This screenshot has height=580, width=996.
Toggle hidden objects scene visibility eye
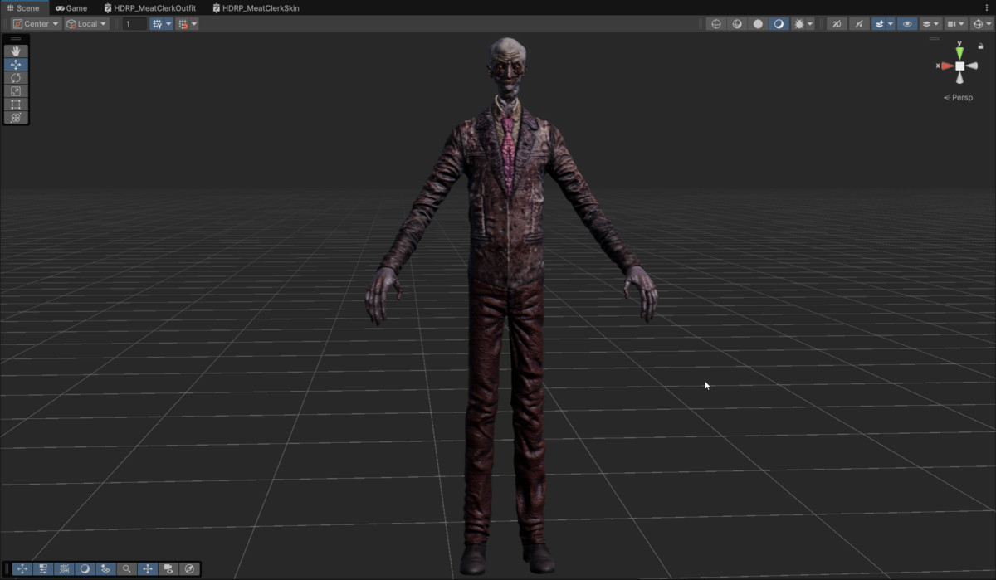pos(907,24)
